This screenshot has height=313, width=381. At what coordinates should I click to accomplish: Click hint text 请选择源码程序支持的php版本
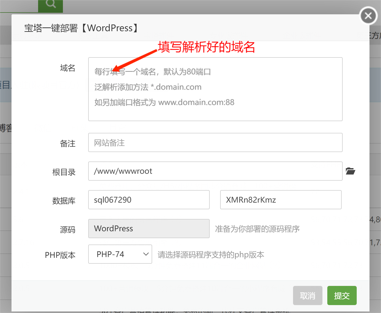click(x=211, y=255)
